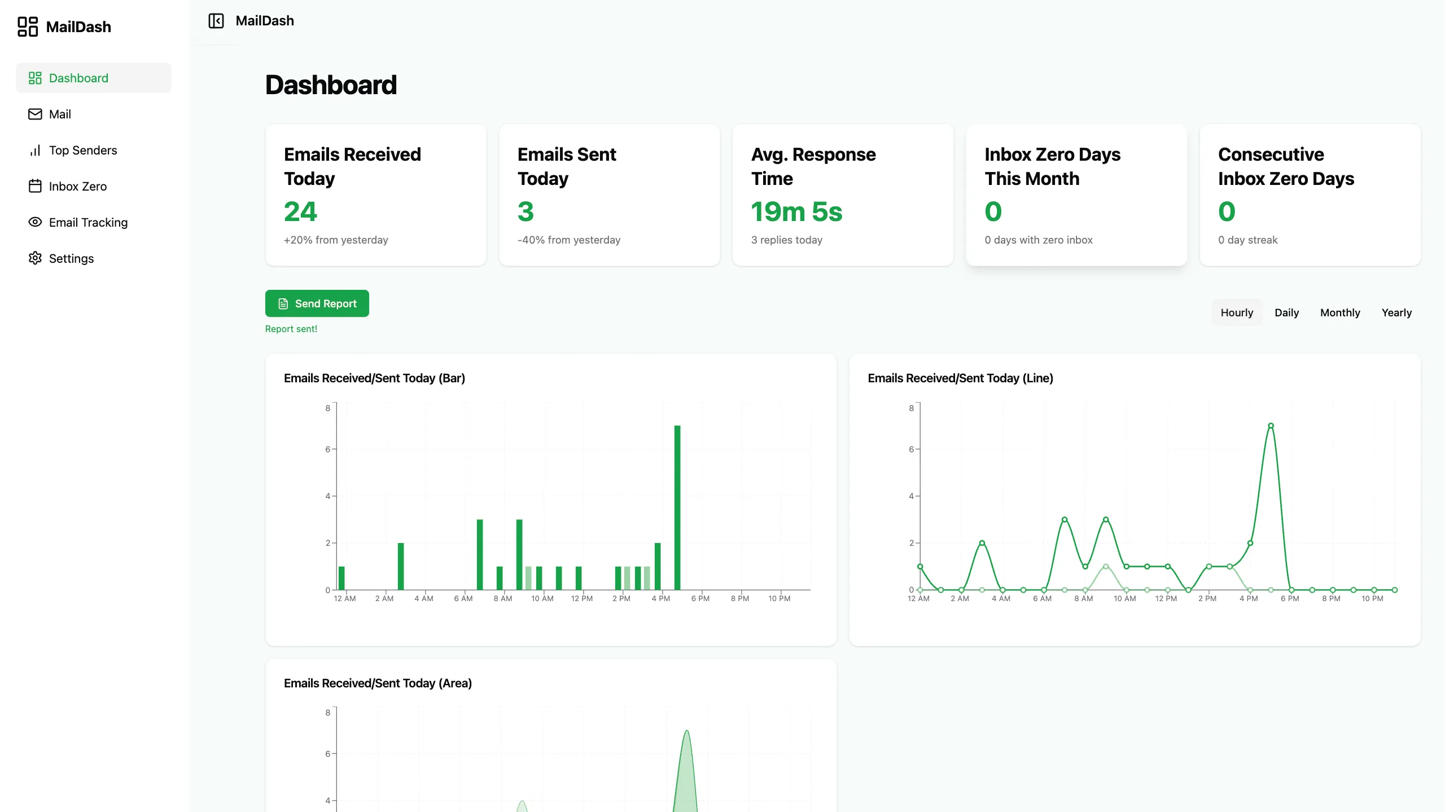Click the Dashboard page heading
Image resolution: width=1445 pixels, height=812 pixels.
[x=331, y=85]
